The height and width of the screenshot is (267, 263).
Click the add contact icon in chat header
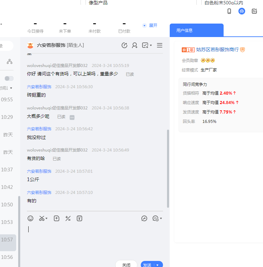click(x=135, y=45)
